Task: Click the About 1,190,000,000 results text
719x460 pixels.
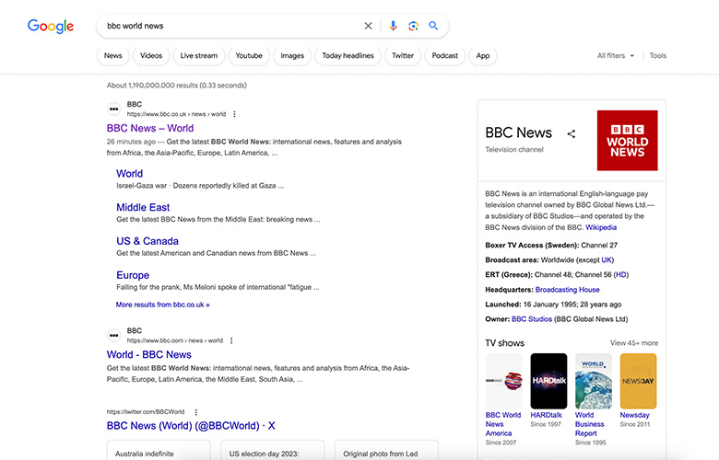Action: pos(177,86)
